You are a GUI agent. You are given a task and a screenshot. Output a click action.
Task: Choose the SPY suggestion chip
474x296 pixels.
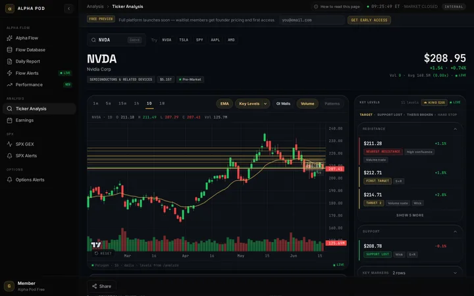[x=199, y=40]
